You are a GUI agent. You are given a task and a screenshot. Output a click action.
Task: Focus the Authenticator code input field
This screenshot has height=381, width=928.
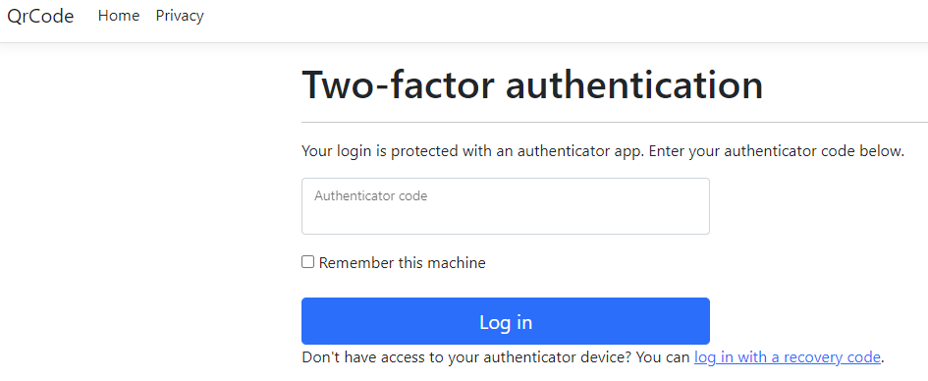coord(506,206)
